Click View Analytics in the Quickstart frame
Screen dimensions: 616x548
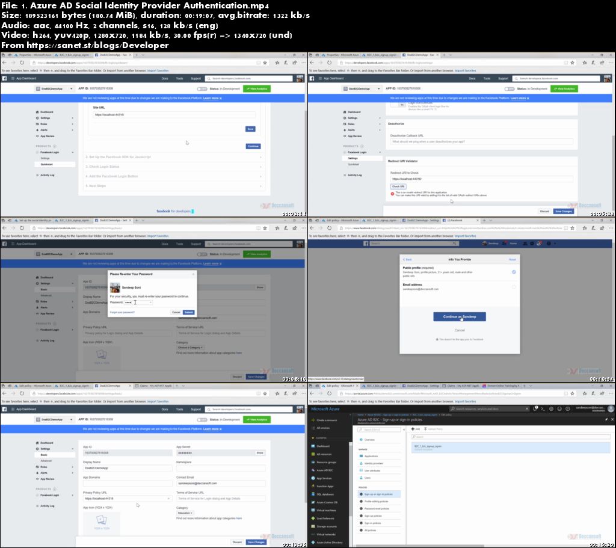click(257, 89)
